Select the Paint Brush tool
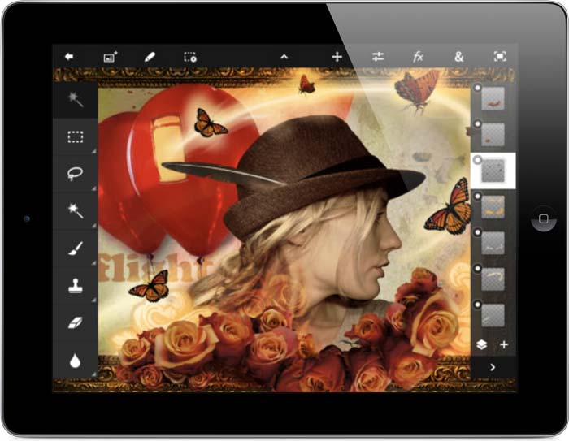The width and height of the screenshot is (569, 441). 76,249
